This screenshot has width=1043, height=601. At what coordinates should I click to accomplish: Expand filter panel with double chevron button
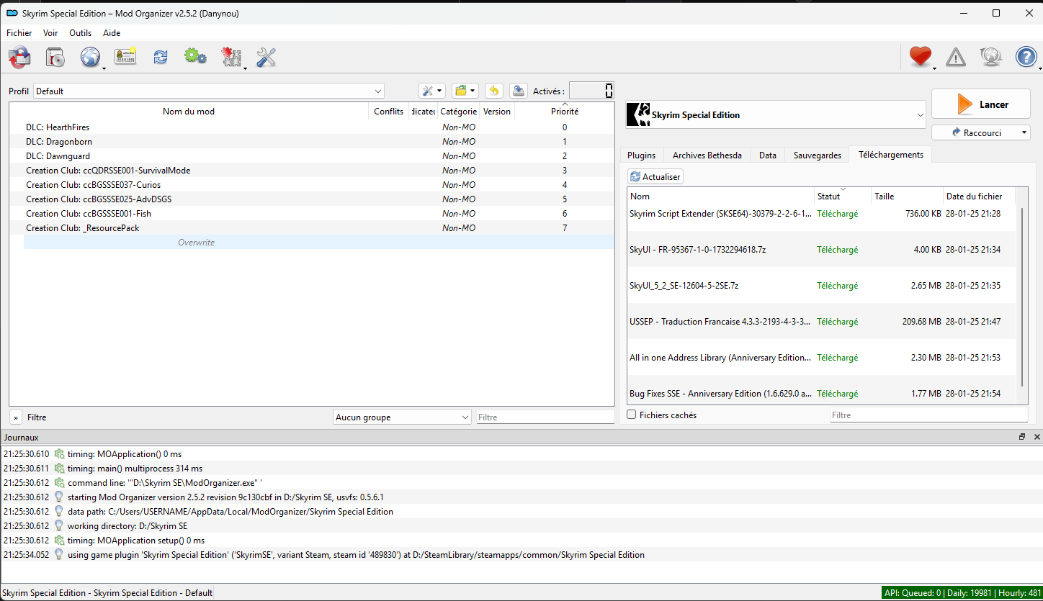coord(16,417)
